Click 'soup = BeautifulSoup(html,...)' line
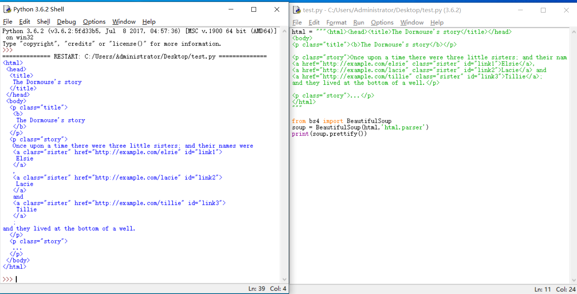The width and height of the screenshot is (577, 294). pos(360,127)
